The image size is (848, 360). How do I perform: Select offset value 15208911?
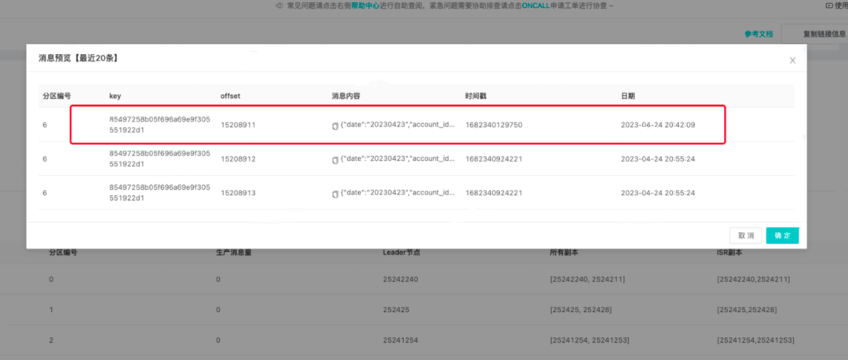pyautogui.click(x=238, y=125)
